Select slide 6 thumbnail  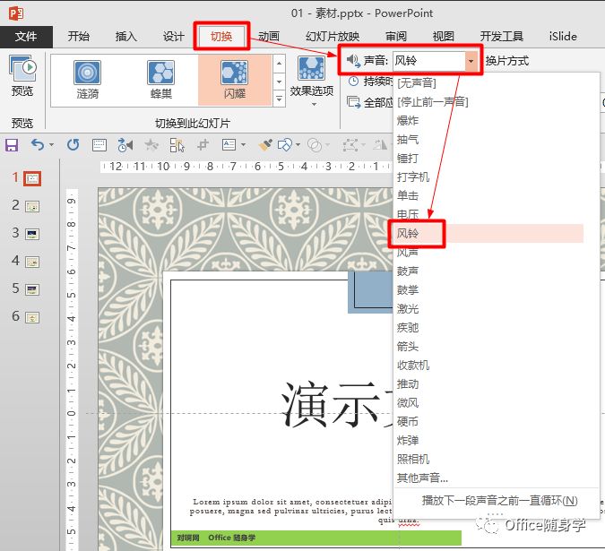(32, 318)
